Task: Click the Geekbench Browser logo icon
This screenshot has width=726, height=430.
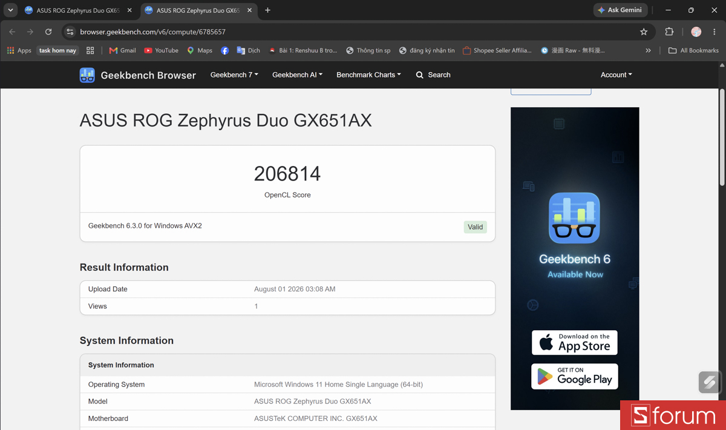Action: coord(87,75)
